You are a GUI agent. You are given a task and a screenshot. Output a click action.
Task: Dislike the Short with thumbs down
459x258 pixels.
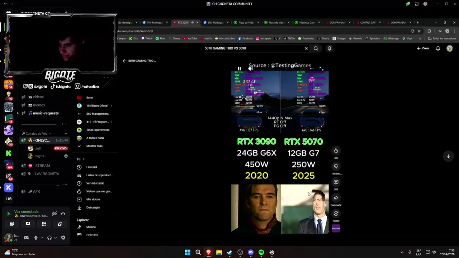point(336,166)
